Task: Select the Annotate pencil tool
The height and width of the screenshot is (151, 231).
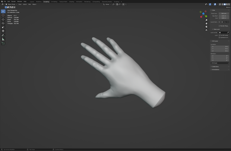Action: [3, 35]
